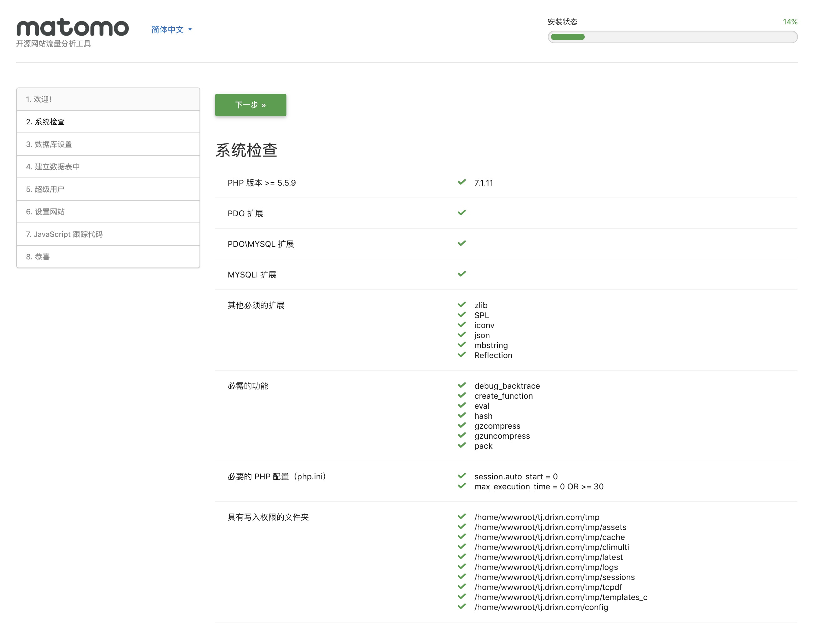The width and height of the screenshot is (813, 625).
Task: Click the checkmark beside tmp/templates_c path
Action: coord(462,597)
